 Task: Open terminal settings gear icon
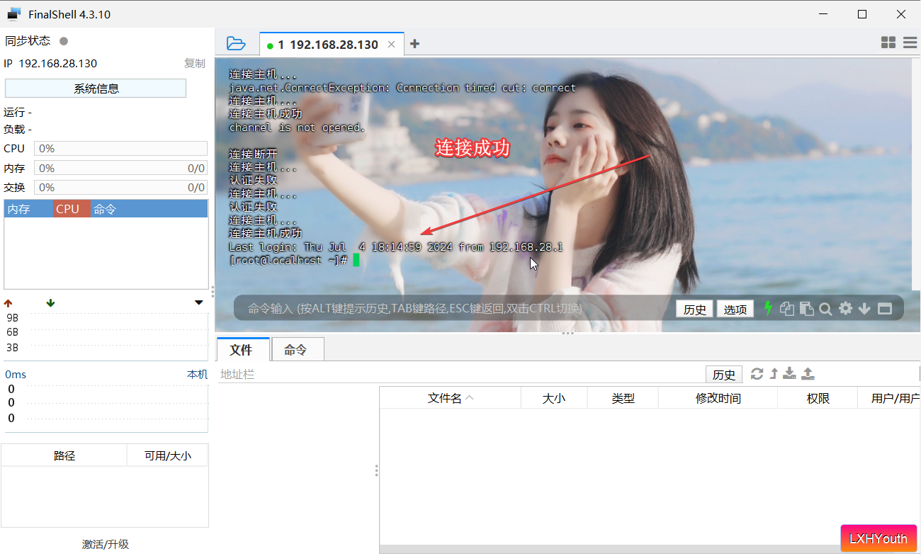click(x=845, y=308)
